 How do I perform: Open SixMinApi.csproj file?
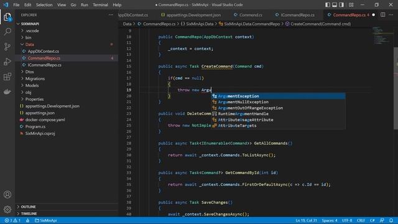pos(40,133)
